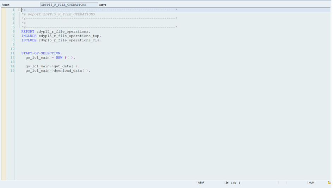333x188 pixels.
Task: Collapse the header comment block at line 1
Action: click(x=19, y=10)
